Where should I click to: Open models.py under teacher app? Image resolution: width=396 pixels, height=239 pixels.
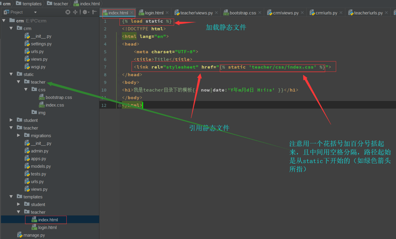tap(41, 166)
